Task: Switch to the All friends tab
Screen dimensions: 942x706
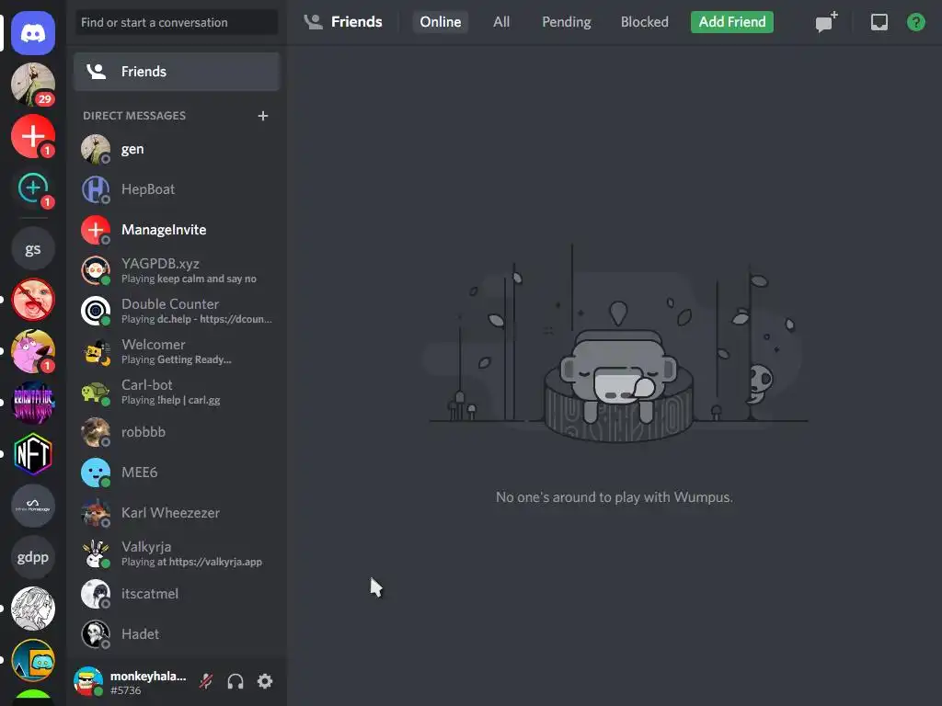Action: [501, 22]
